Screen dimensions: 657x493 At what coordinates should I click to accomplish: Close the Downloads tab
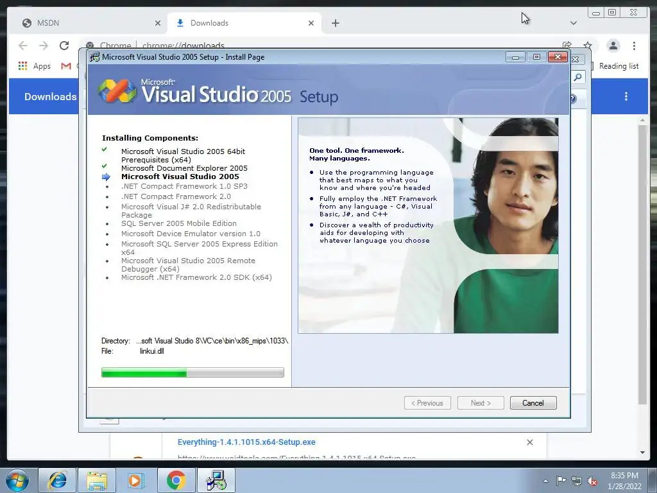click(x=311, y=23)
